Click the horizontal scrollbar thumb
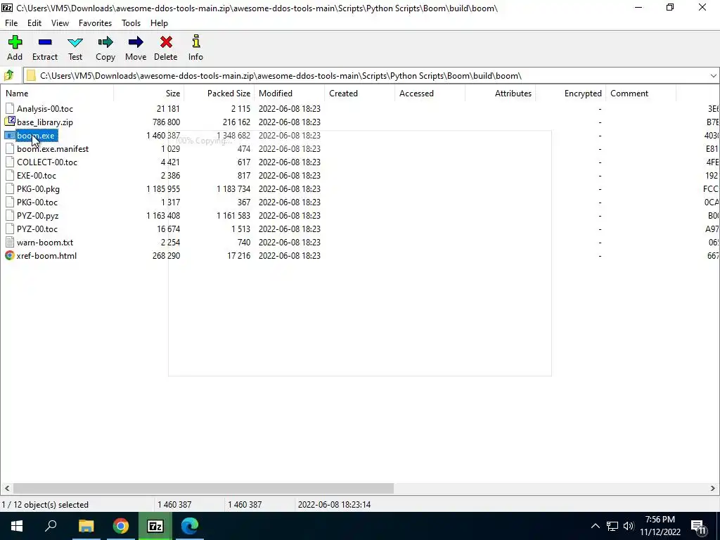This screenshot has height=540, width=720. 203,488
